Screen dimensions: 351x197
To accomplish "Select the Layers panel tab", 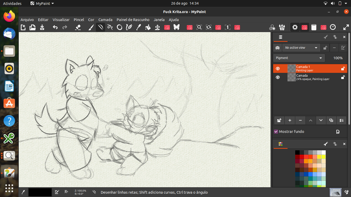I will (x=281, y=37).
